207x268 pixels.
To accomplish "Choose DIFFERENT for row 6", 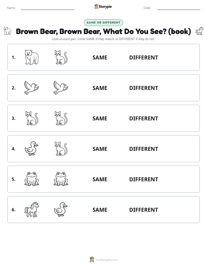I will coord(144,210).
